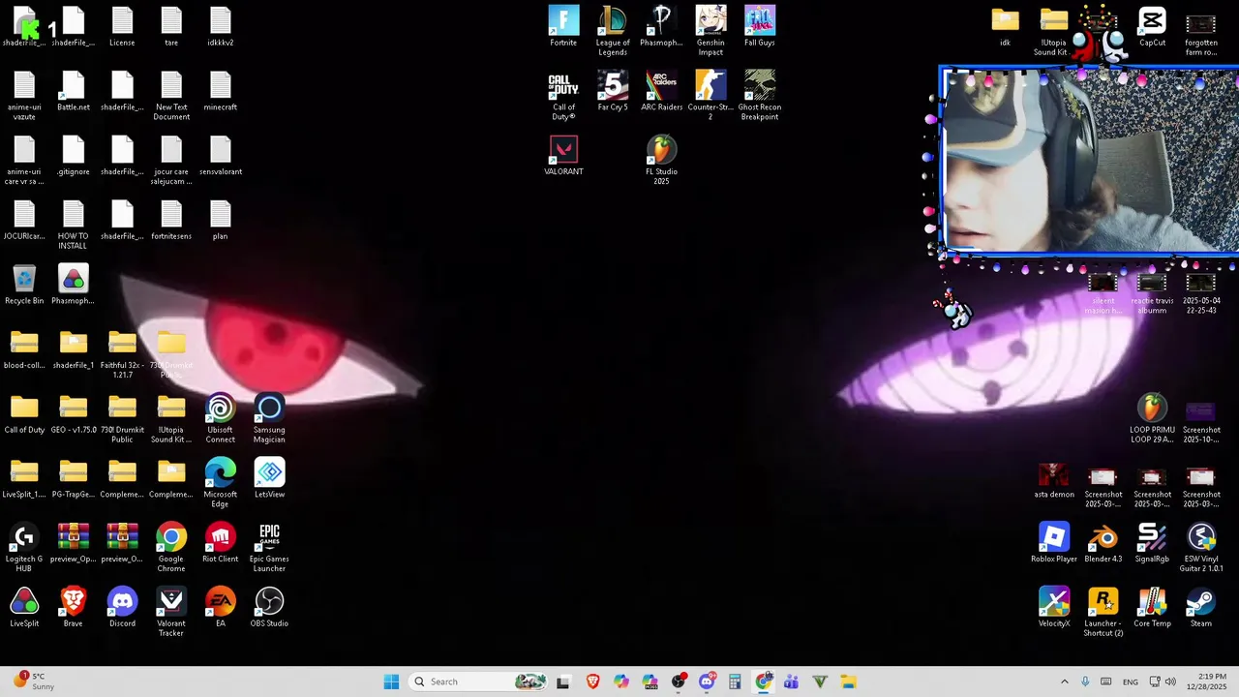Launch Epic Games Launcher shortcut
The image size is (1239, 697).
click(269, 547)
